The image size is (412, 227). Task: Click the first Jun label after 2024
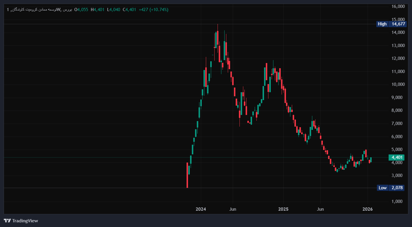[233, 209]
